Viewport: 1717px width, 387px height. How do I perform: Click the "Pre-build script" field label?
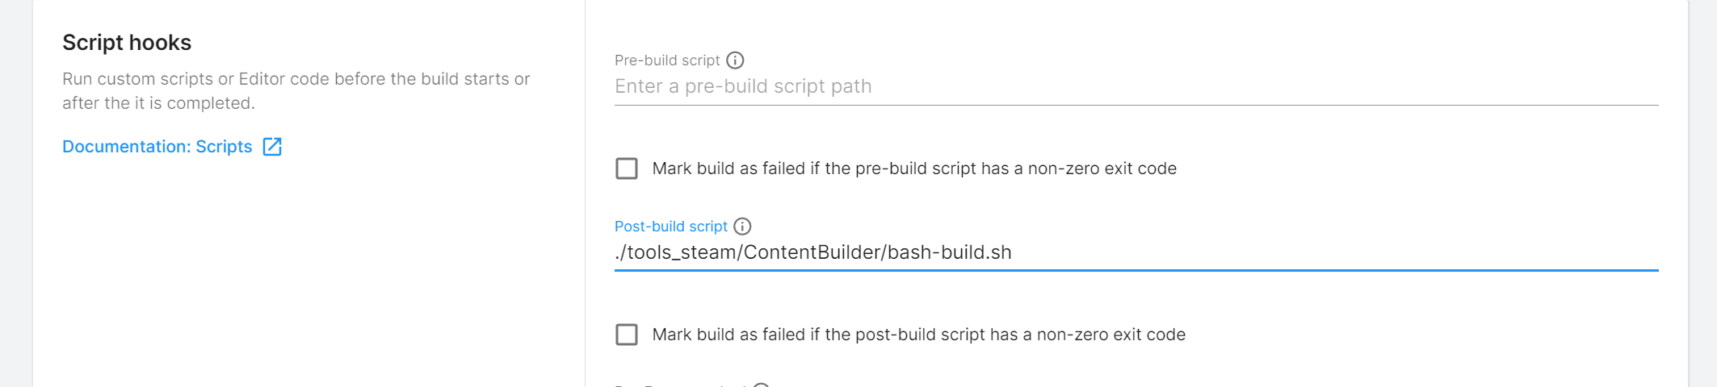click(666, 60)
